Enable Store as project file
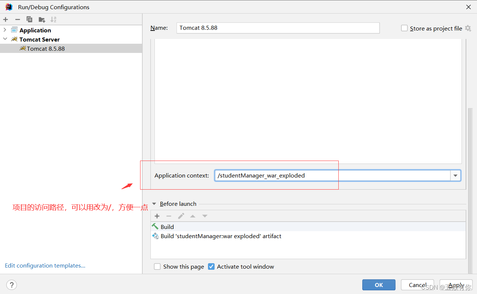 pos(405,28)
